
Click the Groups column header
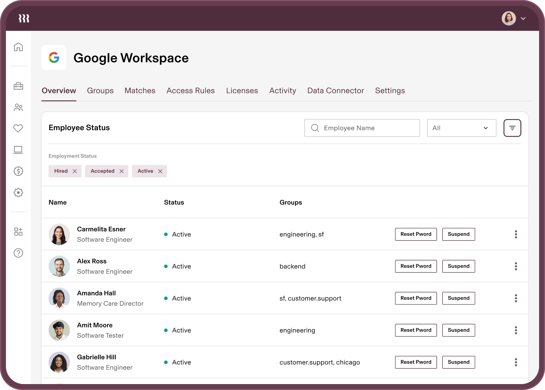(291, 202)
